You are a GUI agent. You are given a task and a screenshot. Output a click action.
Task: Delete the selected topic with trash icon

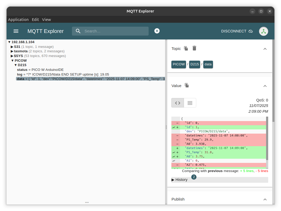(x=194, y=48)
